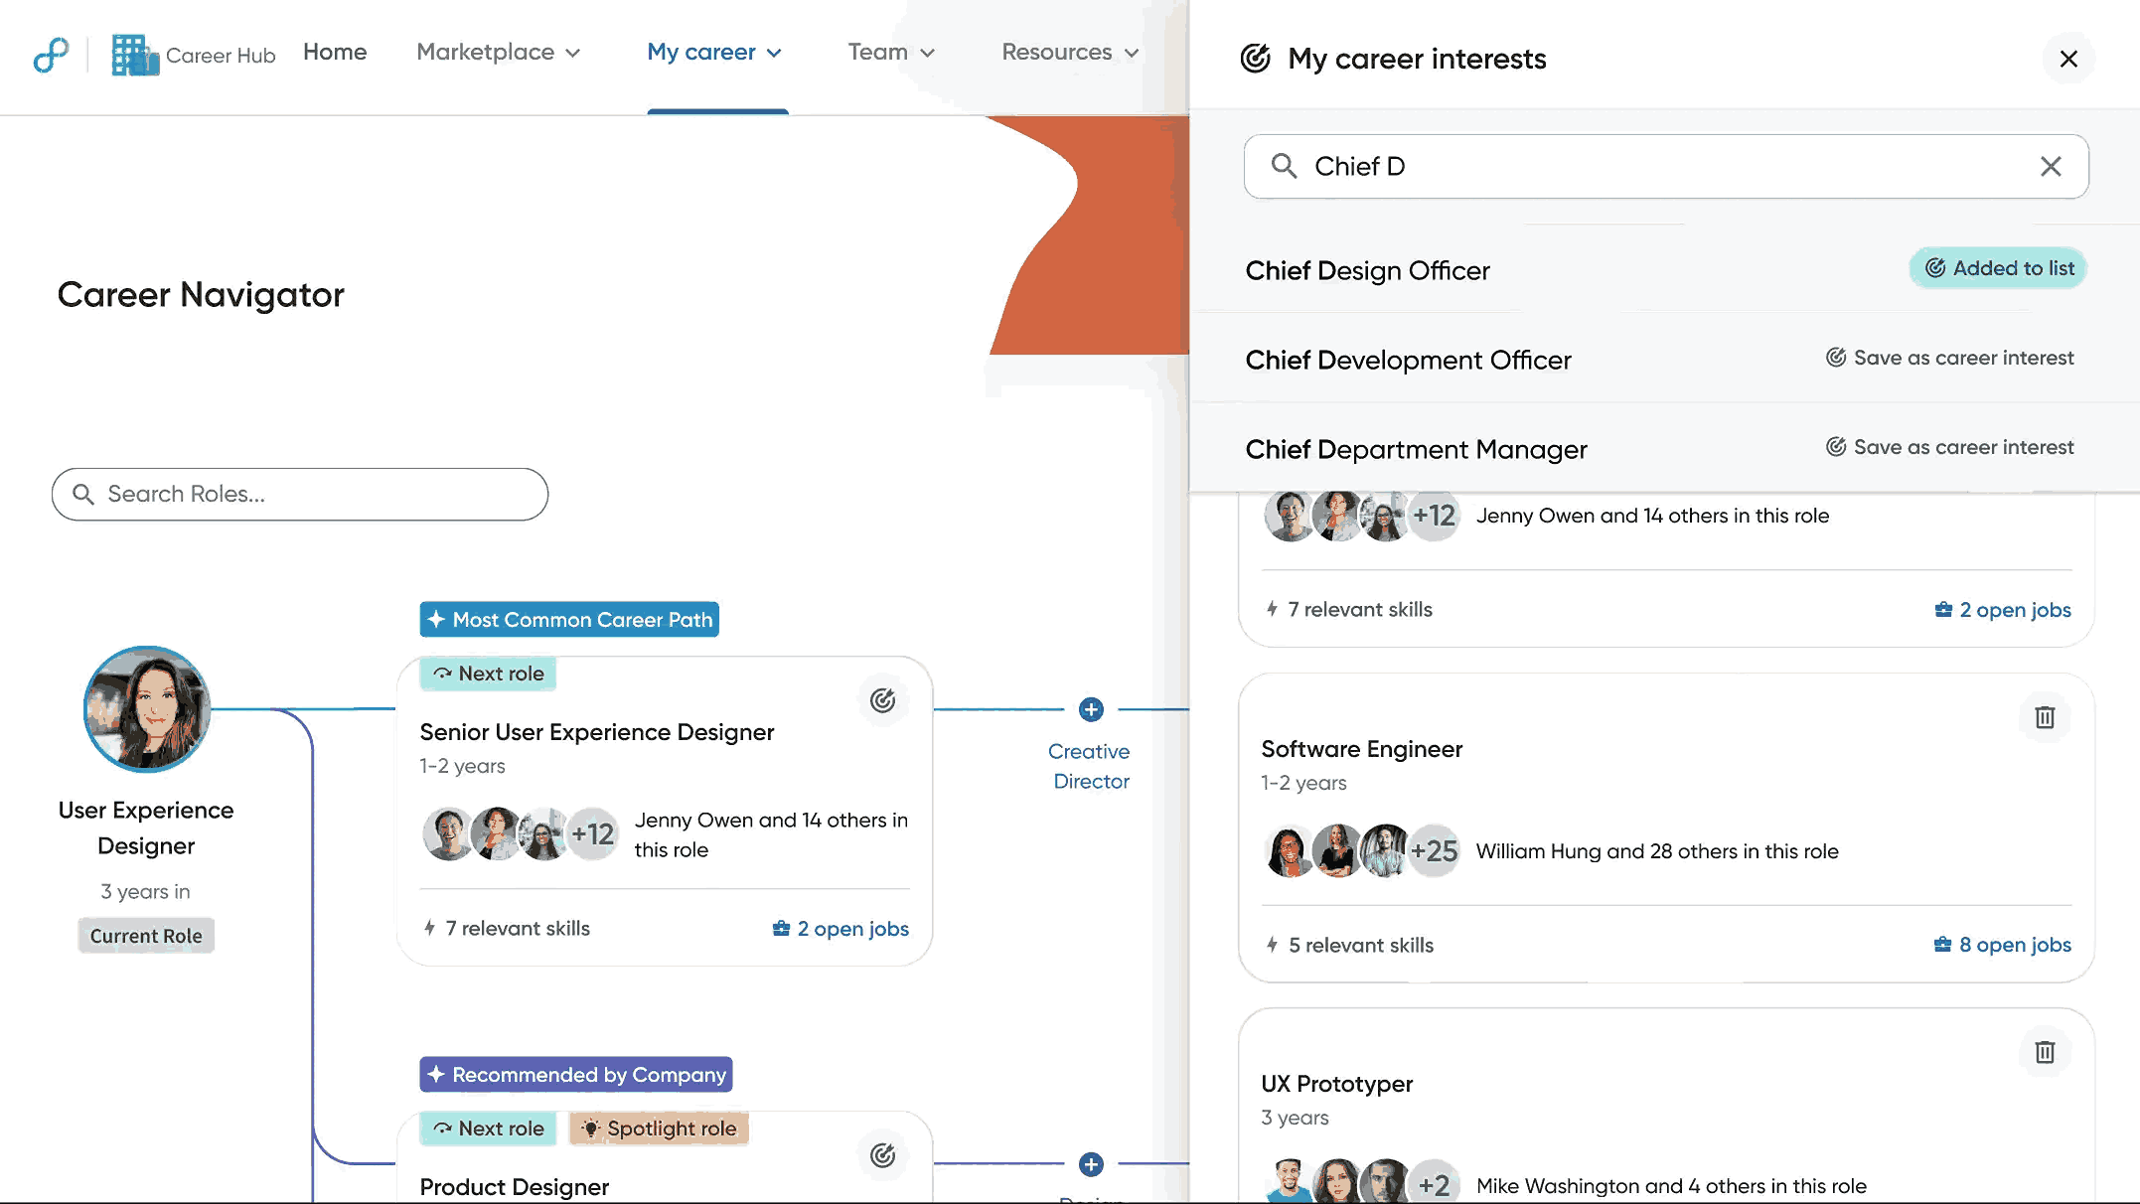
Task: Close the My career interests panel
Action: (2068, 59)
